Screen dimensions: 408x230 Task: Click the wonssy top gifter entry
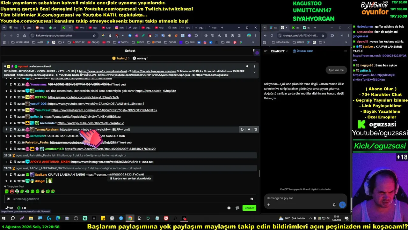tap(140, 58)
